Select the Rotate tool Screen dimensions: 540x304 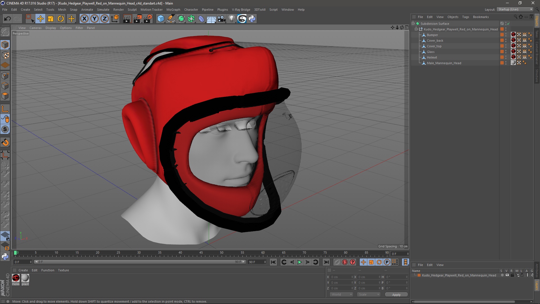[x=61, y=19]
